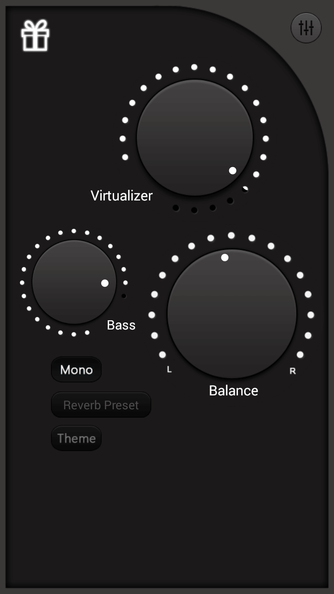Screen dimensions: 334x594
Task: Click the Balance label
Action: [233, 391]
